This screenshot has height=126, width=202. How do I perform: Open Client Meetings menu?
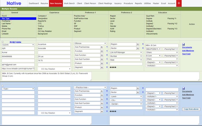pyautogui.click(x=105, y=3)
